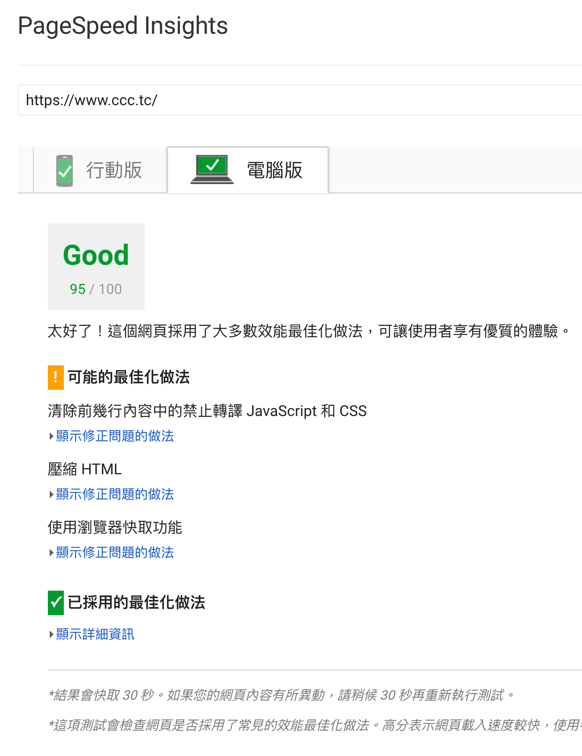Expand fix details under 壓縮 HTML
The width and height of the screenshot is (582, 756).
click(x=52, y=494)
